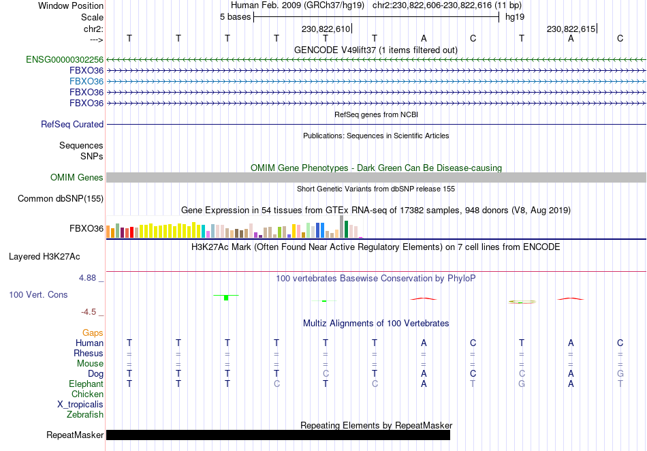Click the 230,822,615 coordinate marker
This screenshot has height=451, width=647.
(x=572, y=29)
